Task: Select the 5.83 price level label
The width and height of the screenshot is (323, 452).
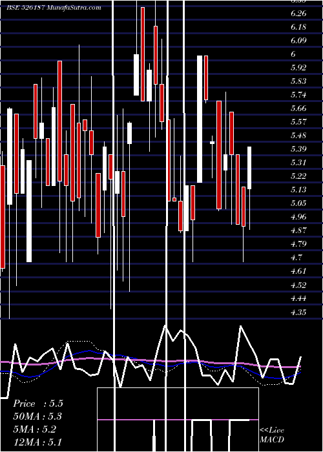Action: [x=298, y=81]
